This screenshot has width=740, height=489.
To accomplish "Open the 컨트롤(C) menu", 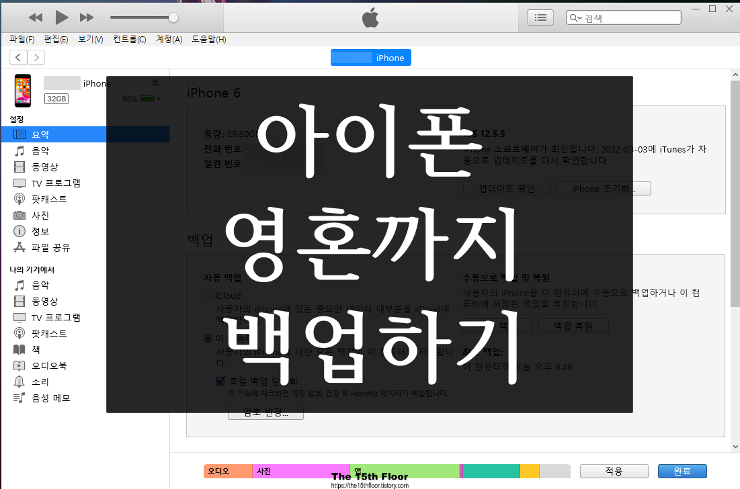I will 129,40.
